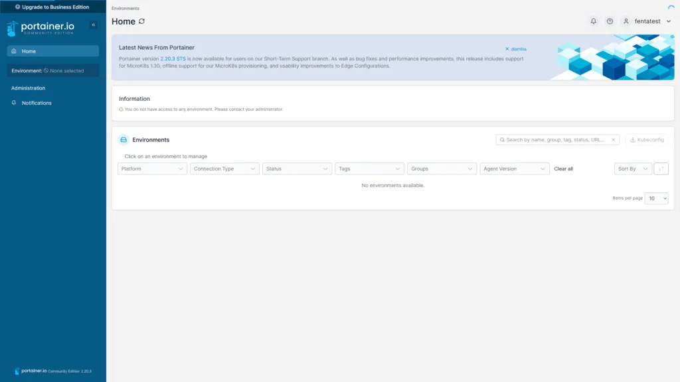Expand the Connection Type filter

coord(224,168)
